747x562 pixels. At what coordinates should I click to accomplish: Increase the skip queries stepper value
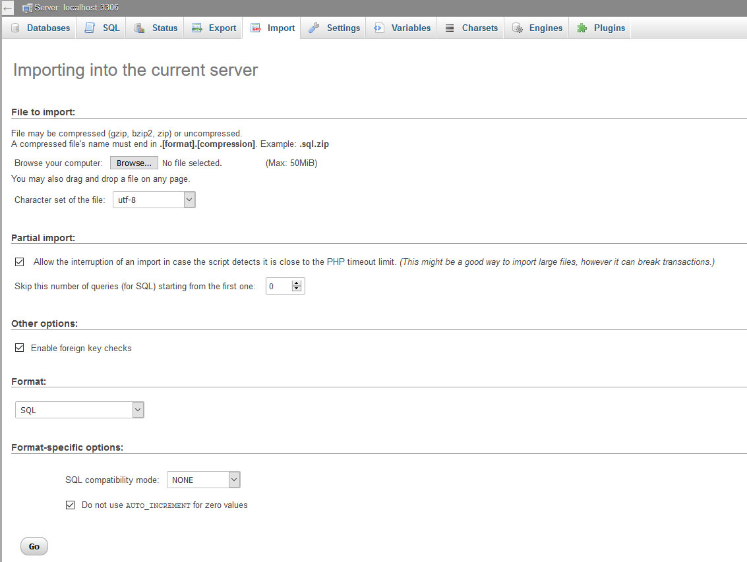296,283
